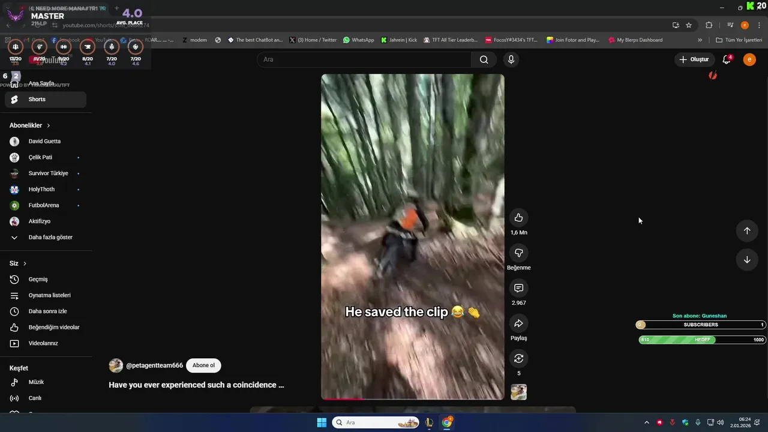768x432 pixels.
Task: Bookmark the page with the star icon
Action: click(689, 25)
